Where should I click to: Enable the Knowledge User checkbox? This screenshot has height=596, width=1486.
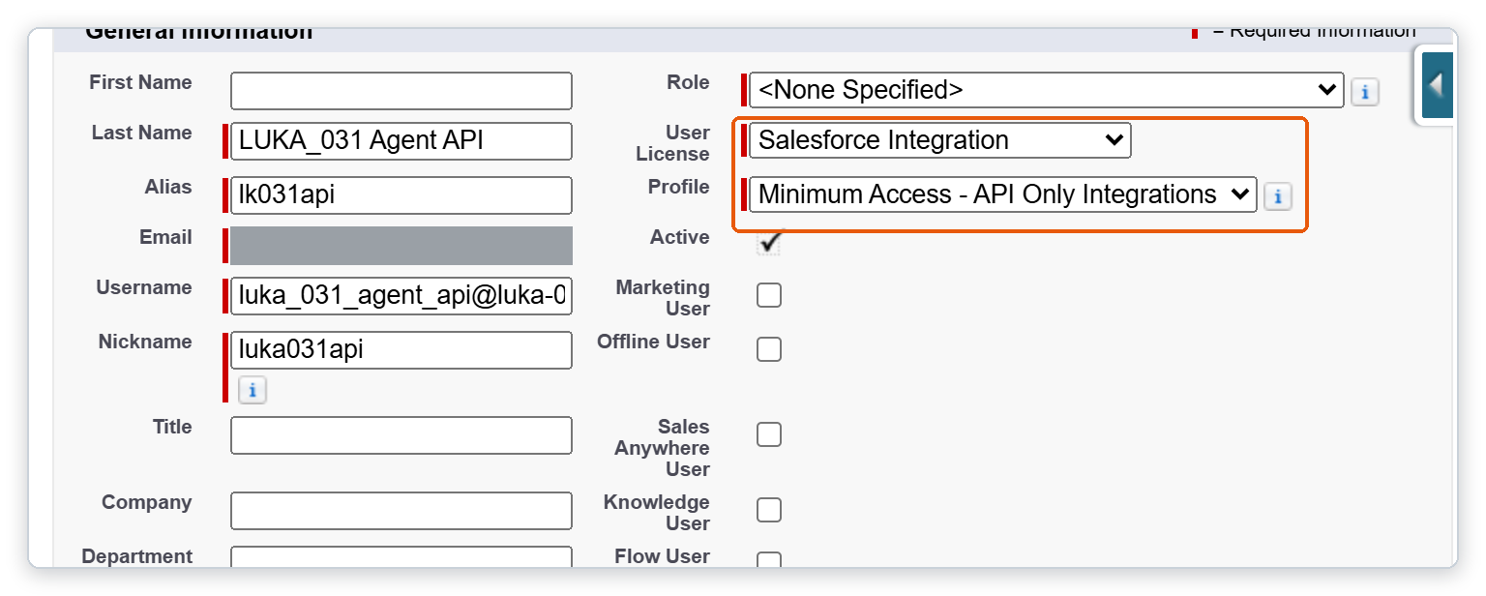tap(769, 510)
